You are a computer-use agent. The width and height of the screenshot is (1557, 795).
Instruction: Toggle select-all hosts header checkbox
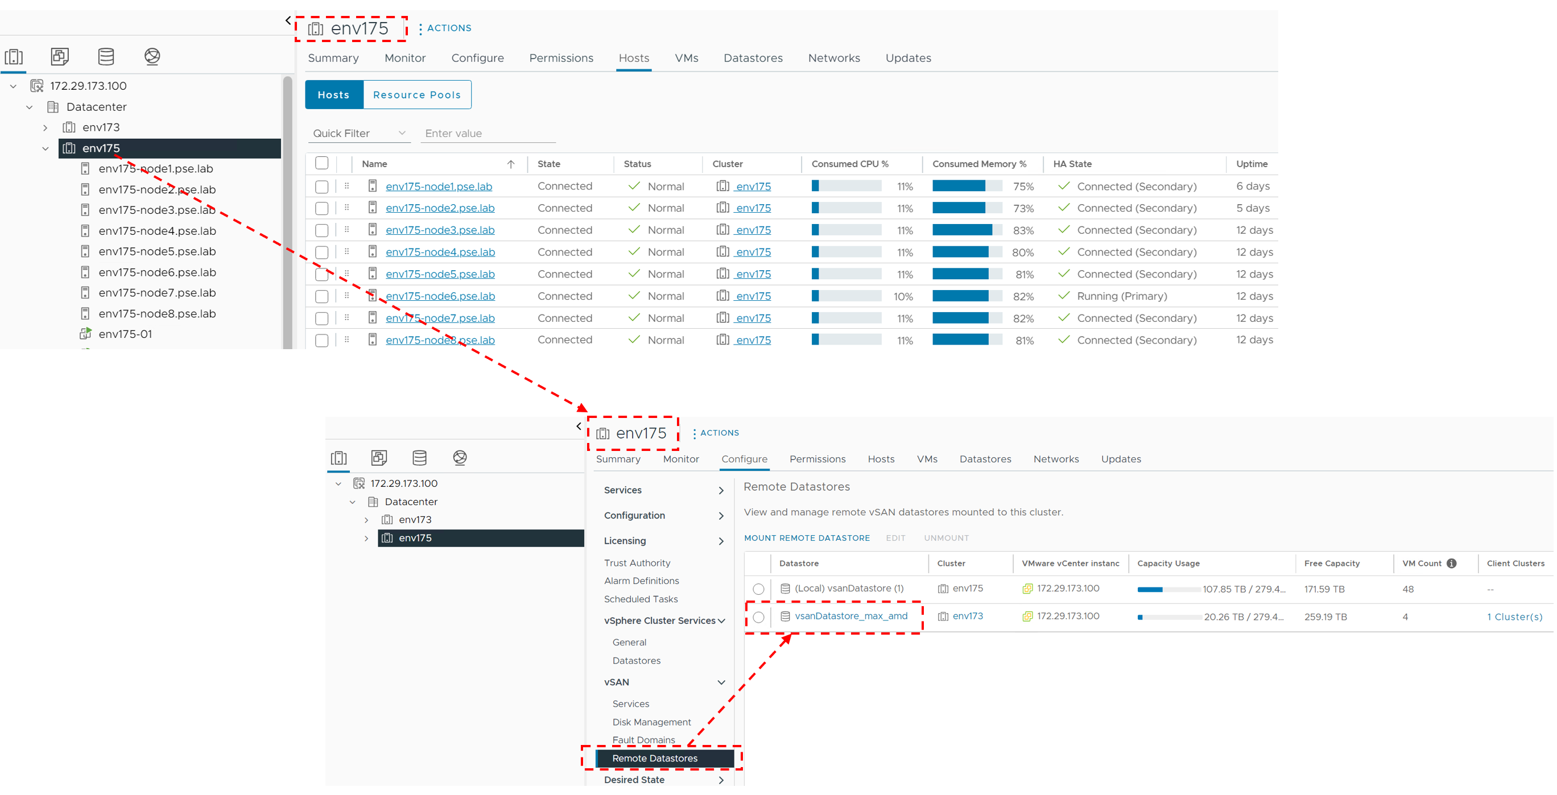(321, 163)
